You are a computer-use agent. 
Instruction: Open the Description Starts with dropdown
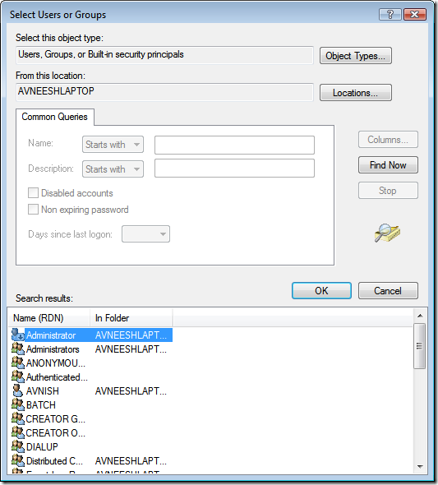click(x=113, y=169)
